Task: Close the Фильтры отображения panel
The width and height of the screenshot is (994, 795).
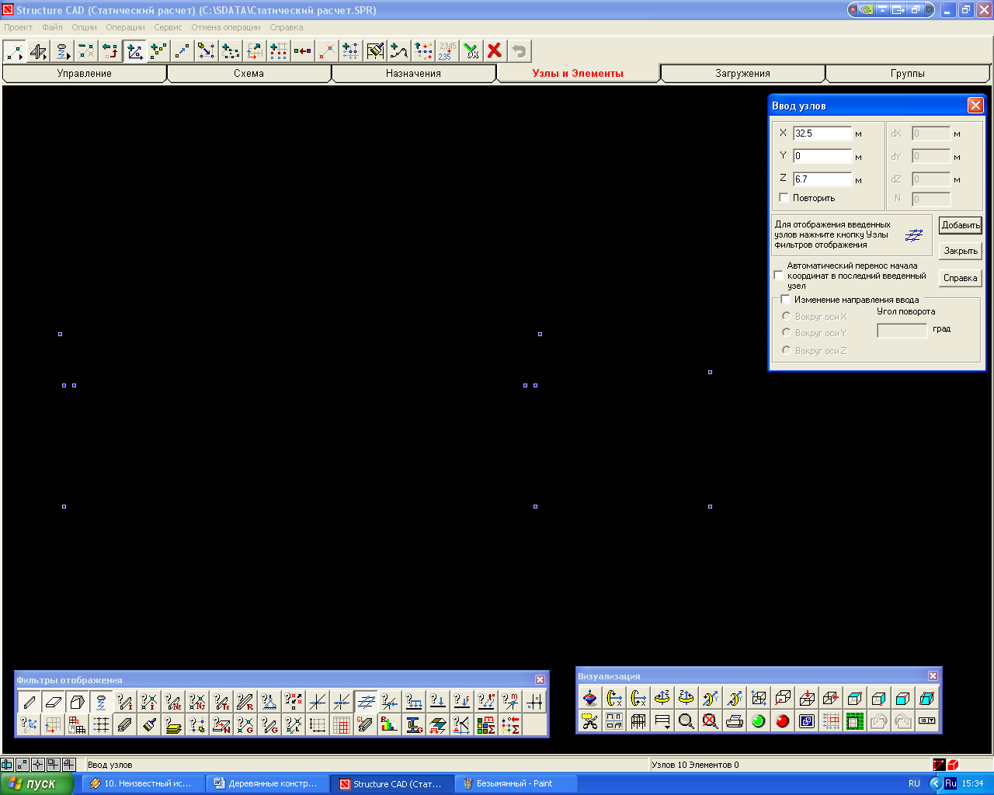Action: tap(540, 680)
